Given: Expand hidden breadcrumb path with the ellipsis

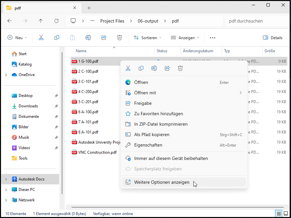Looking at the screenshot, I should (92, 21).
